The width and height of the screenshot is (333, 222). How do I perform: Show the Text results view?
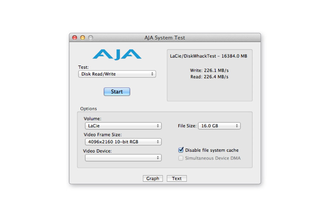pos(177,178)
